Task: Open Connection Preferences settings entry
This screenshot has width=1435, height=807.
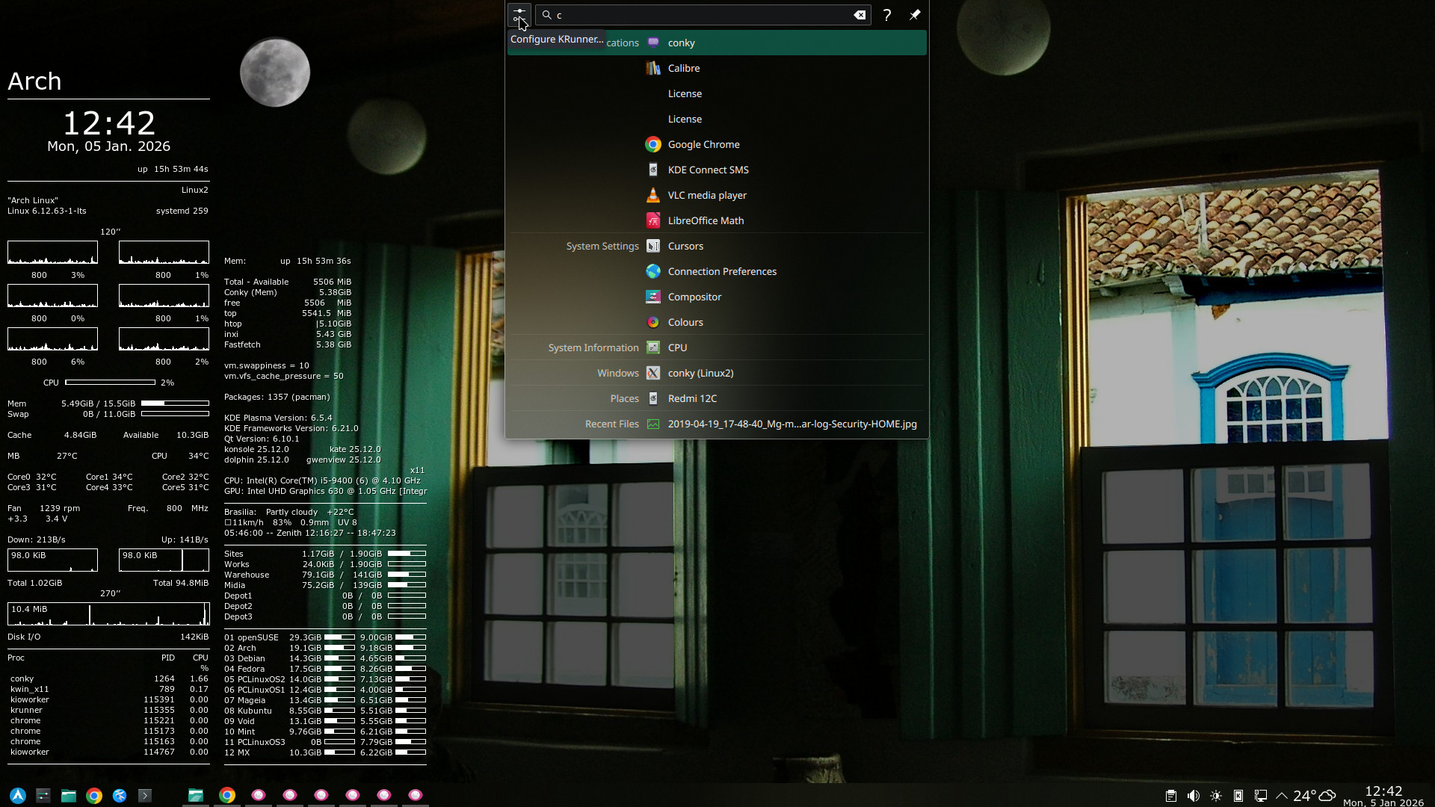Action: (x=722, y=271)
